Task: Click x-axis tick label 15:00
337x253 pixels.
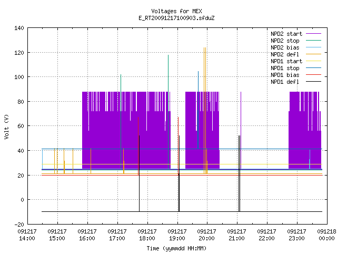Action: coord(57,238)
